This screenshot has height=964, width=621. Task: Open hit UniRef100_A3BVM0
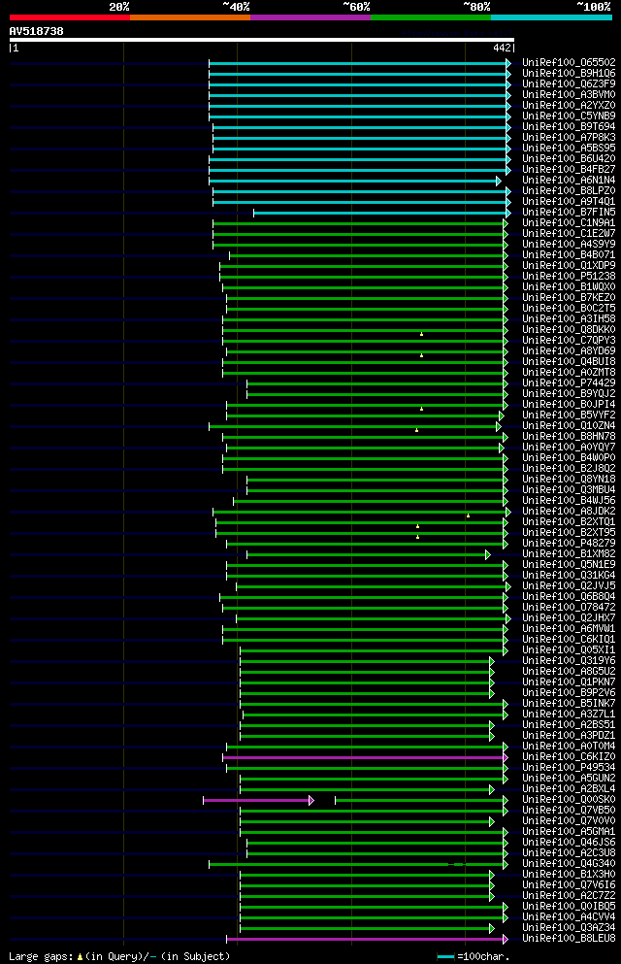(x=569, y=95)
